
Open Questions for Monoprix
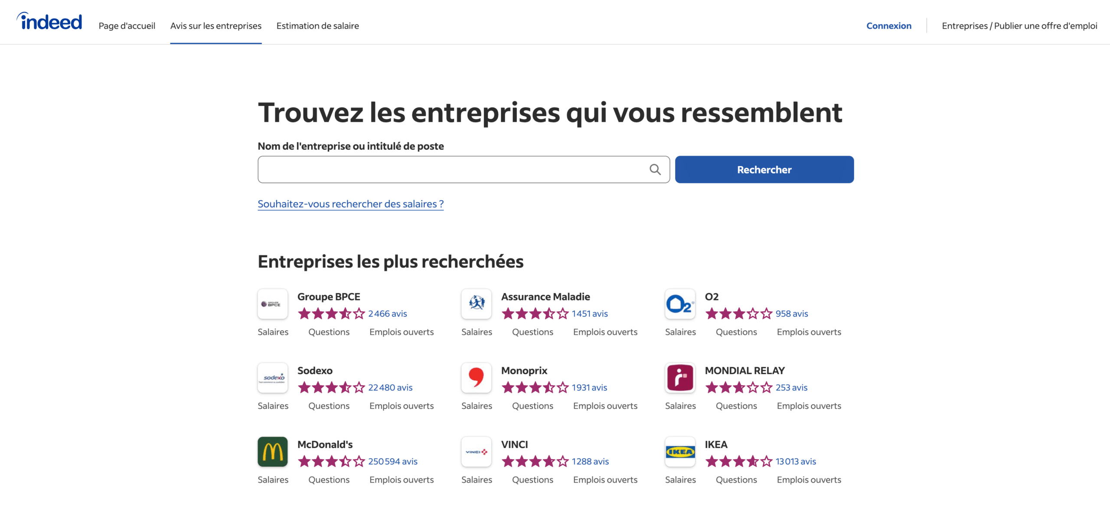pos(533,406)
